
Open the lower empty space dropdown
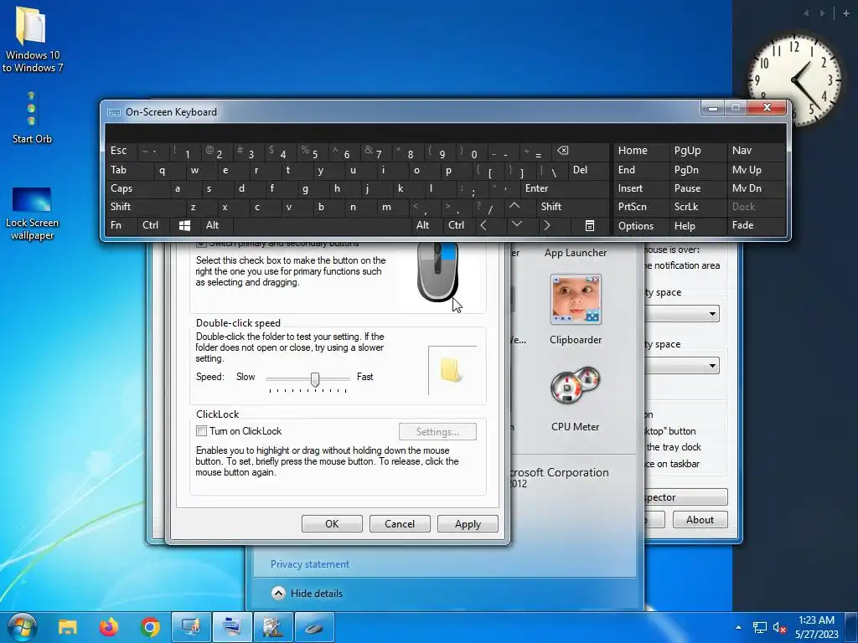(682, 365)
